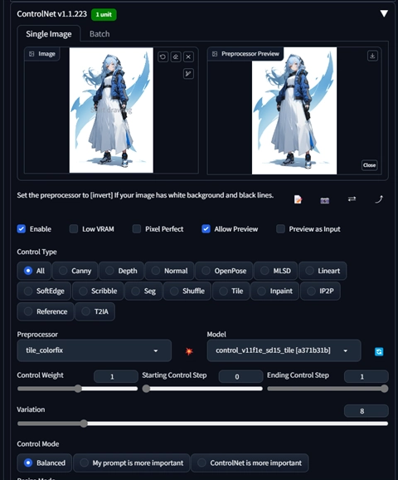398x480 pixels.
Task: Collapse the ControlNet v1.1.223 section
Action: click(384, 13)
